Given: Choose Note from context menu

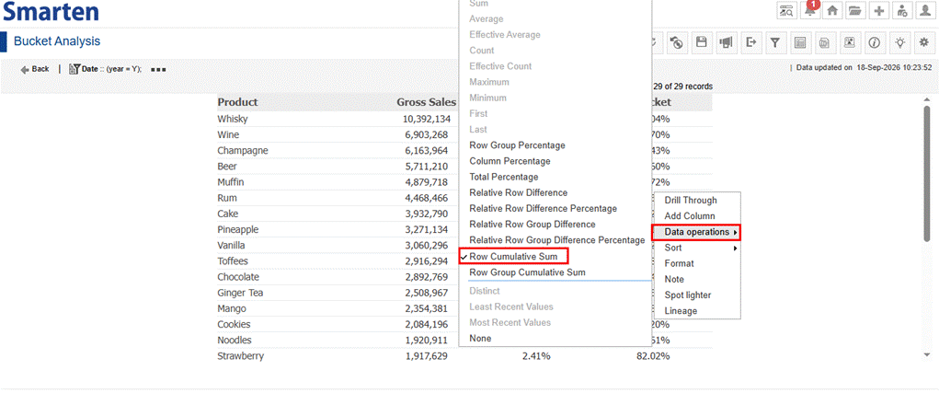Looking at the screenshot, I should click(674, 279).
